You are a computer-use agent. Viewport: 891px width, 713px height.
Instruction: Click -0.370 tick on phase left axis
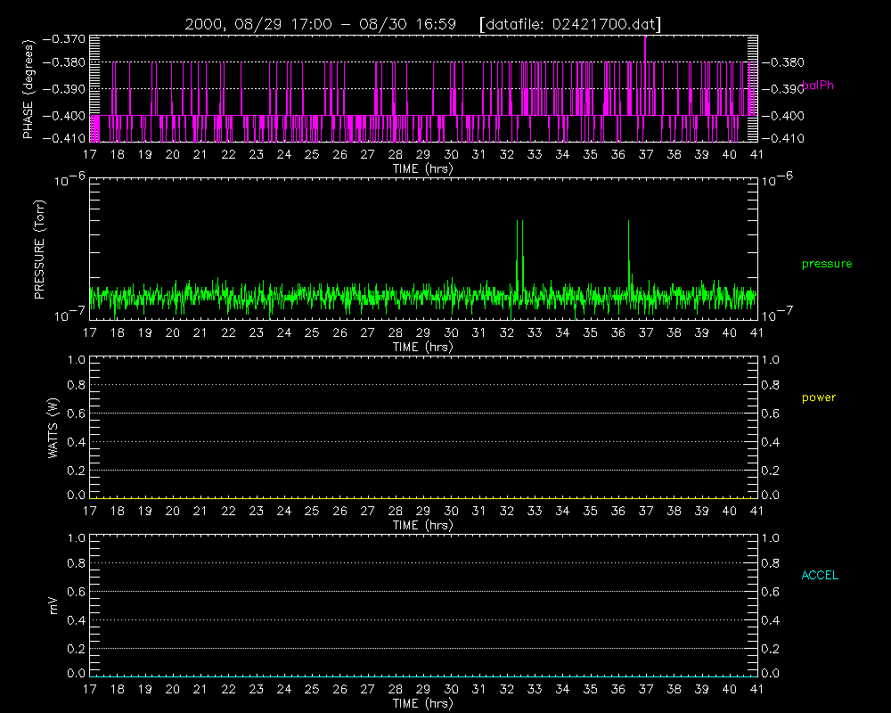coord(64,39)
